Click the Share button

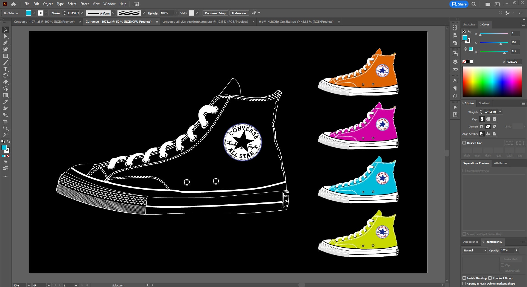click(459, 4)
